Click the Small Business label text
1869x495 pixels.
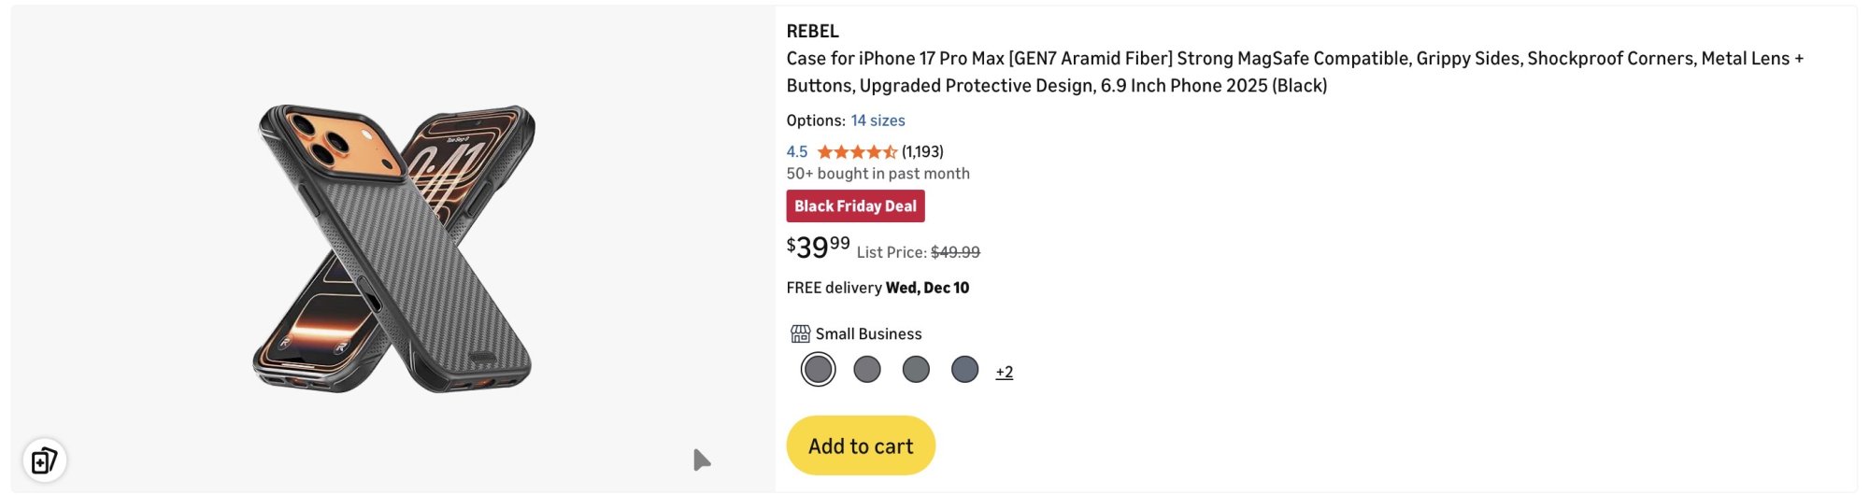(x=868, y=334)
